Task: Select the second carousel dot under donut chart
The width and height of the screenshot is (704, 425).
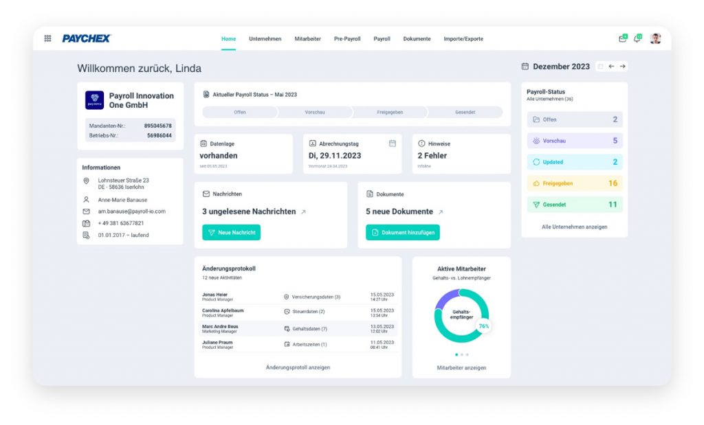Action: pyautogui.click(x=461, y=355)
